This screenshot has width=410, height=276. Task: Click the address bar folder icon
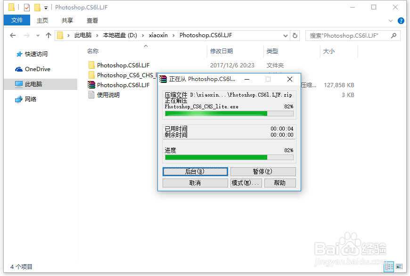point(60,35)
